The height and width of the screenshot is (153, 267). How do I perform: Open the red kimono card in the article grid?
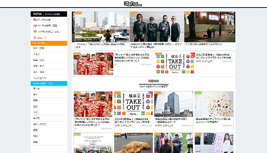pyautogui.click(x=93, y=104)
